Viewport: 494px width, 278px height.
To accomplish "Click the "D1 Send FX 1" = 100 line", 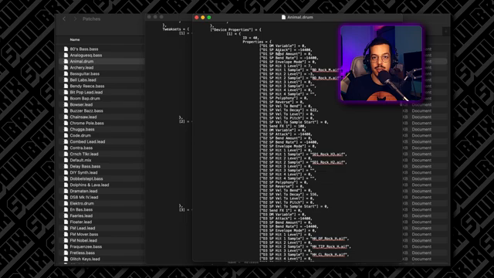I will point(283,126).
